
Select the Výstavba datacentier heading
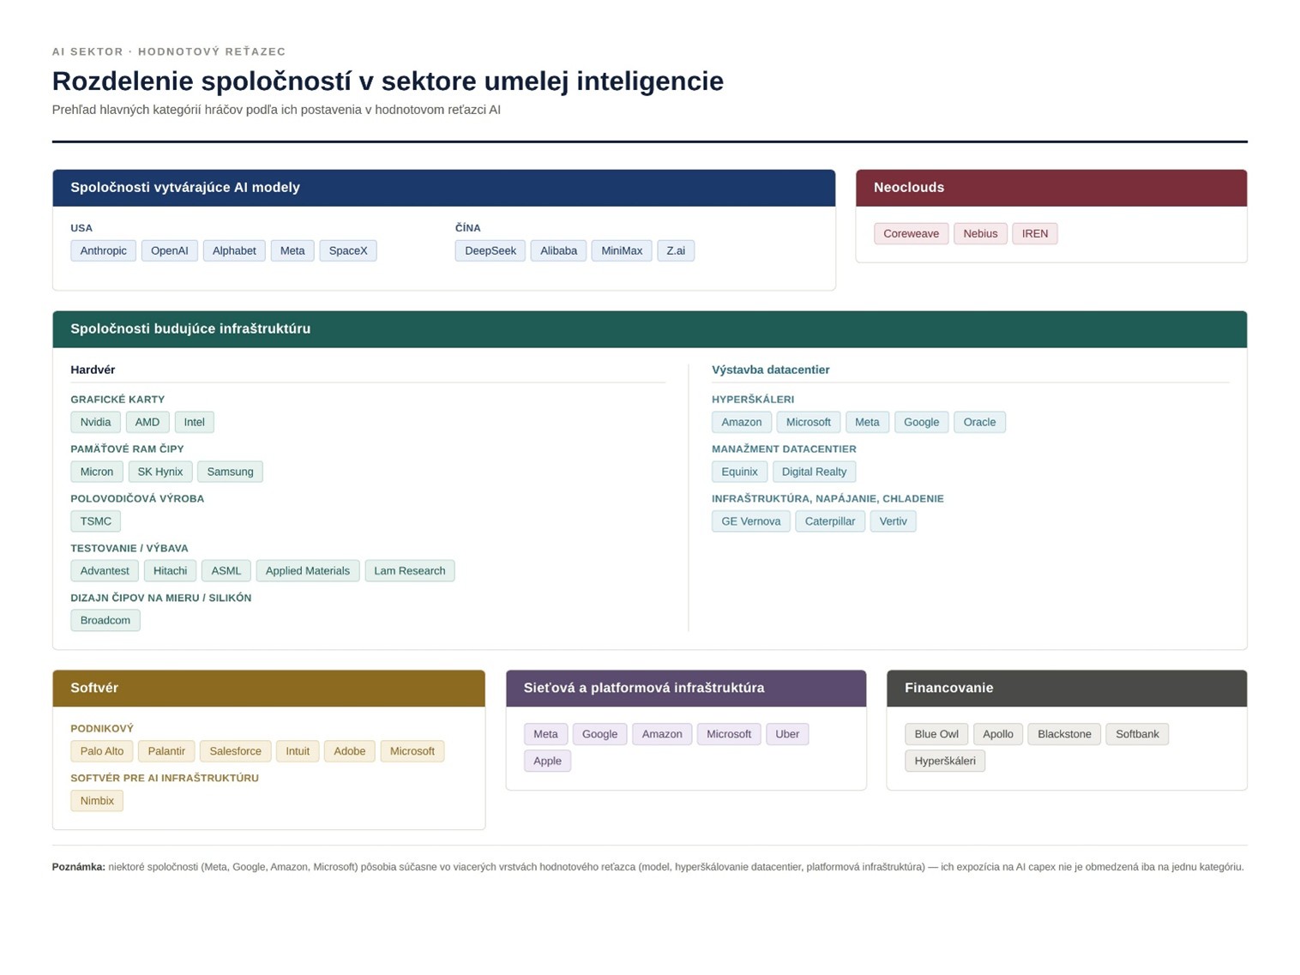click(x=770, y=370)
